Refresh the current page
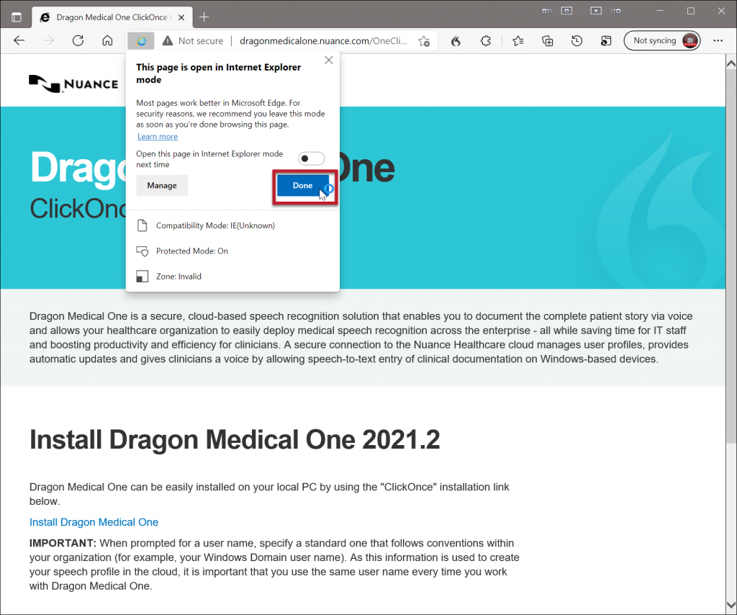Viewport: 737px width, 615px height. (x=78, y=40)
